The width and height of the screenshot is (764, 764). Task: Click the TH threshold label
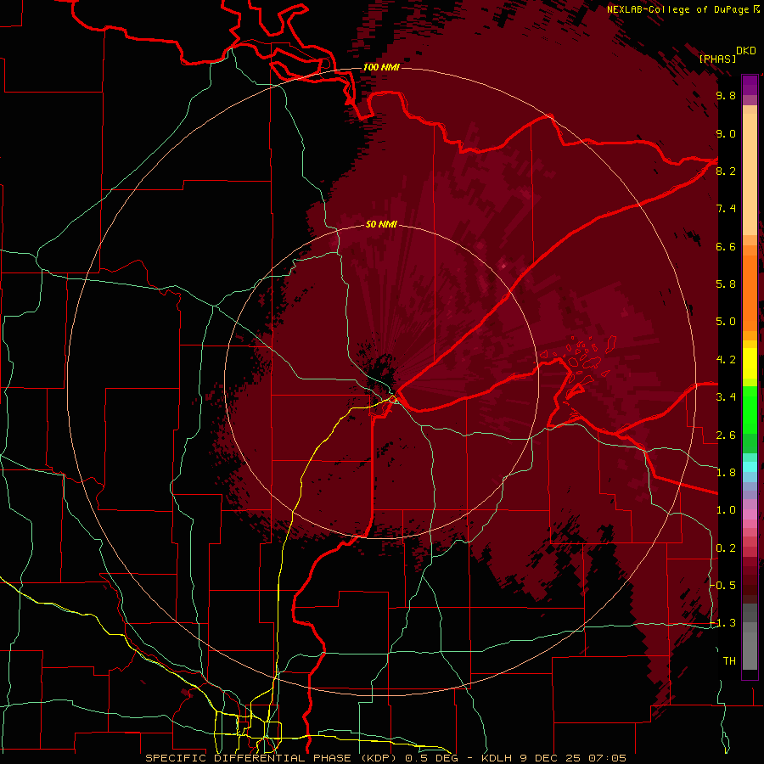coord(729,661)
